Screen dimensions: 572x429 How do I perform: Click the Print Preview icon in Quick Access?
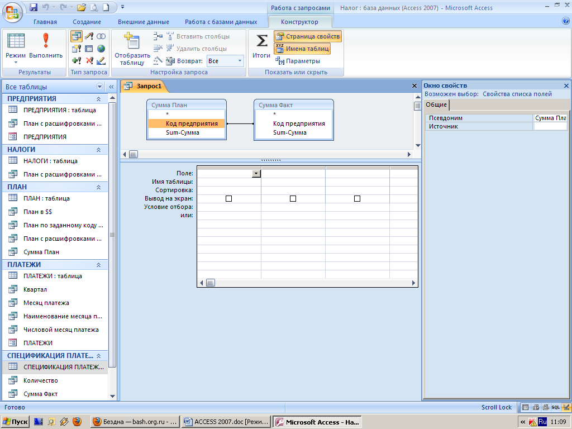[x=94, y=7]
